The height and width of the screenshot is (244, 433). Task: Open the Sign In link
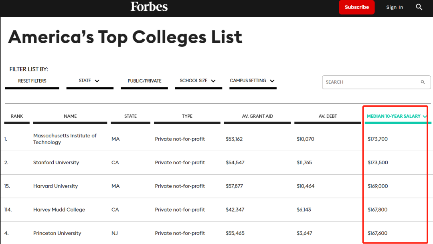tap(395, 7)
